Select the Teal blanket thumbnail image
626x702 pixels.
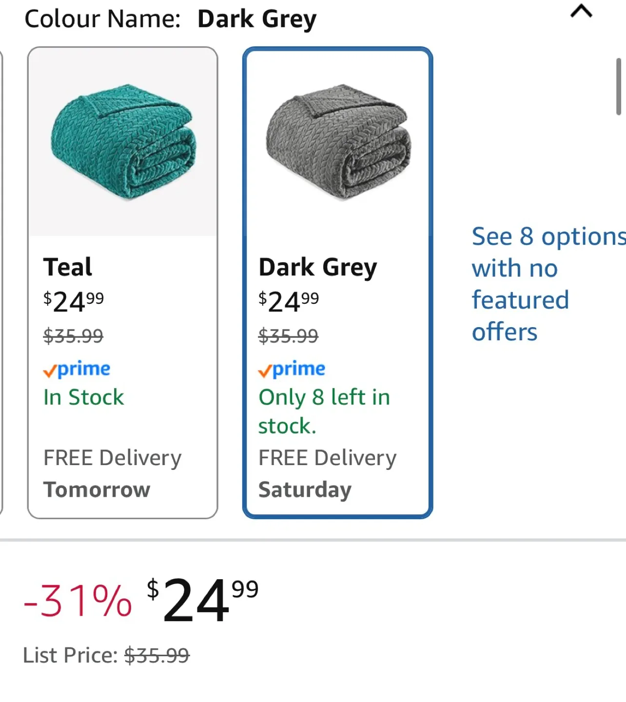point(123,142)
